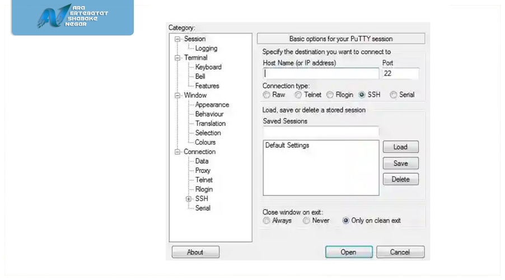Open the Terminal category

(196, 58)
